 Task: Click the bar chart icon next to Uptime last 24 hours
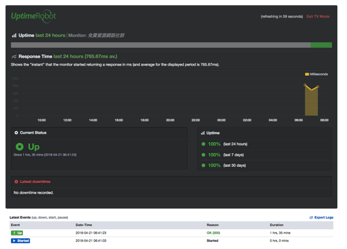14,35
